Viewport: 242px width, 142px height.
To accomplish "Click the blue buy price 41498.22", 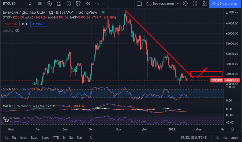I will click(39, 24).
